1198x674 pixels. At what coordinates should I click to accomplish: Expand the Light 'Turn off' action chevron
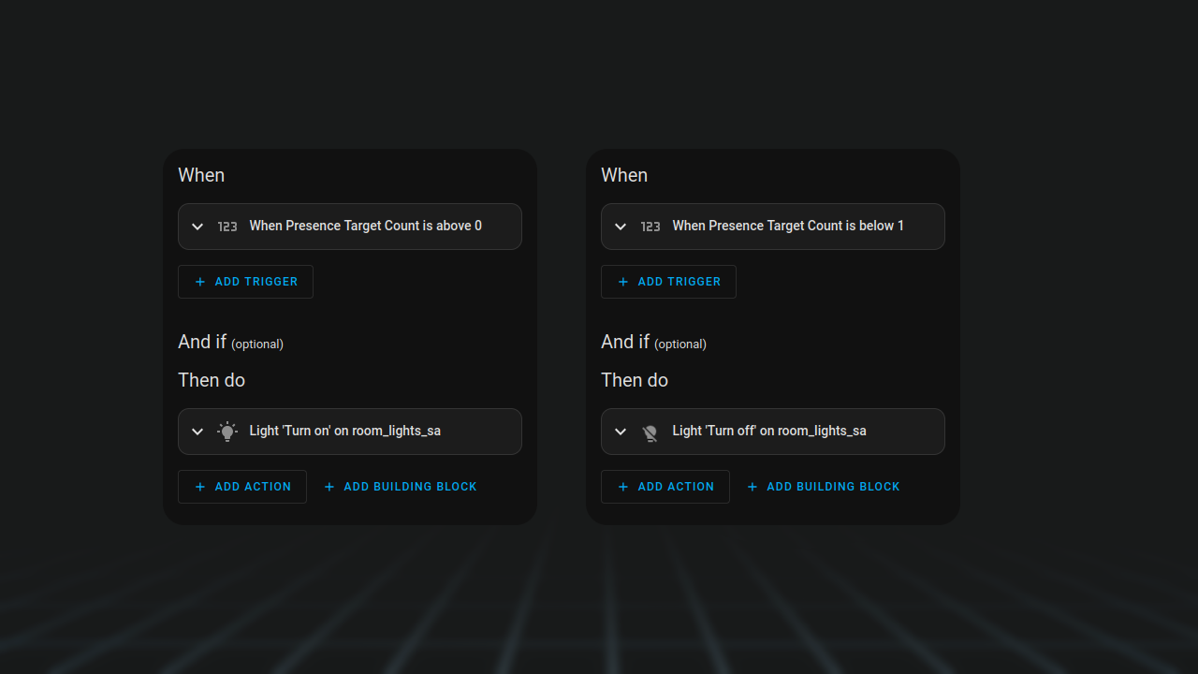pyautogui.click(x=621, y=432)
